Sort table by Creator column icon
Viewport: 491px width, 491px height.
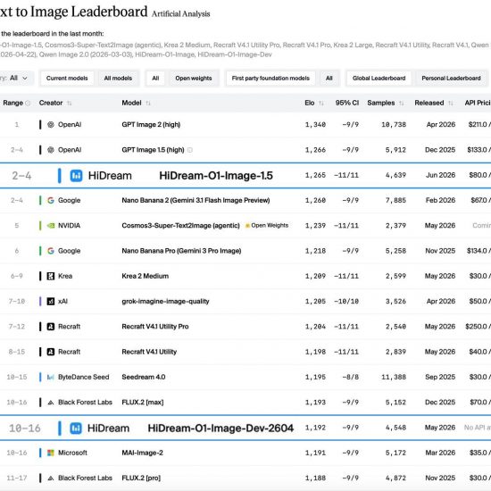coord(70,103)
